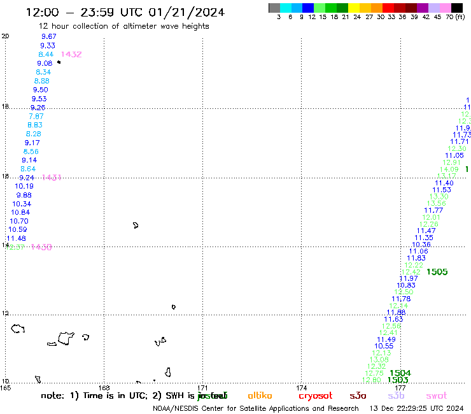This screenshot has height=414, width=471.
Task: Click the wave height value 13.56
Action: tap(437, 203)
